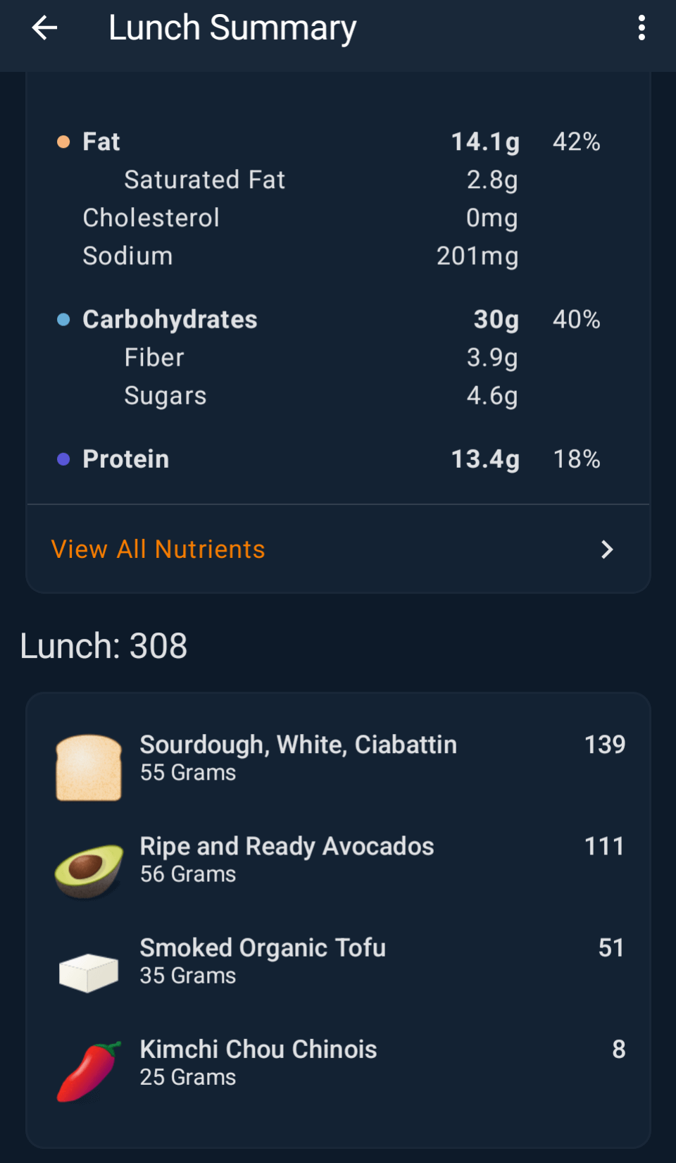Expand nutrients with the chevron arrow
Image resolution: width=676 pixels, height=1163 pixels.
607,549
